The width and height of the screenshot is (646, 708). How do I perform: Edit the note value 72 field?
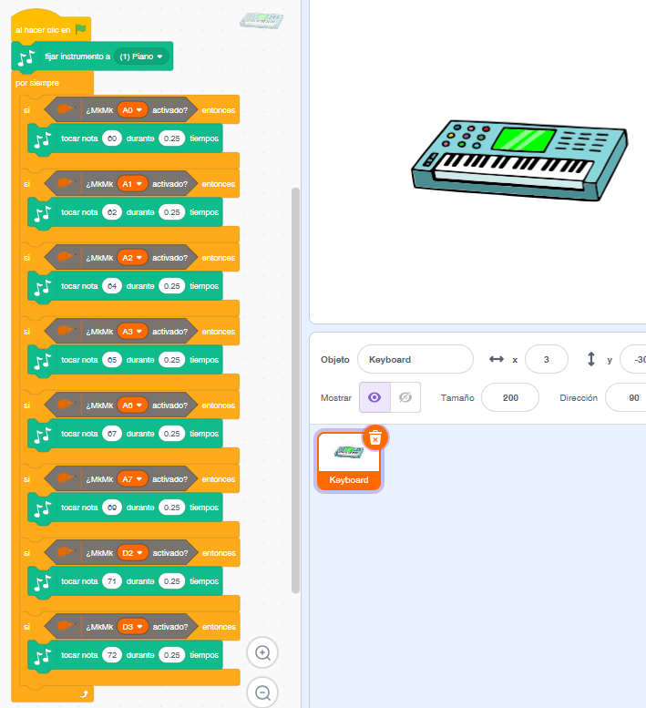(x=112, y=655)
